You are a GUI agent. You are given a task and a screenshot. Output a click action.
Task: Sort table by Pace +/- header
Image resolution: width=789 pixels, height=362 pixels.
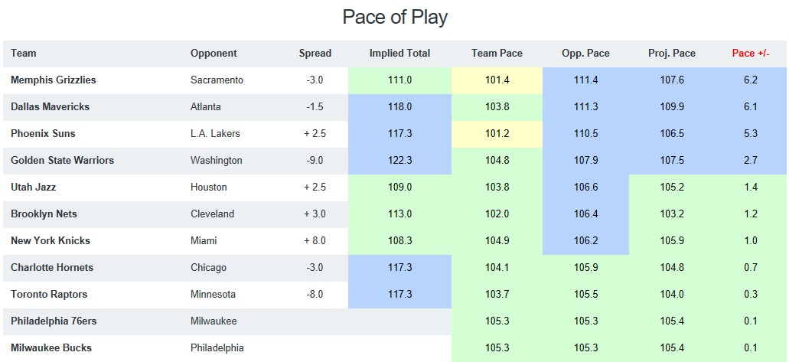[750, 54]
